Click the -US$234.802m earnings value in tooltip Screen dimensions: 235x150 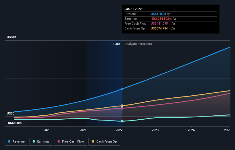(x=161, y=19)
